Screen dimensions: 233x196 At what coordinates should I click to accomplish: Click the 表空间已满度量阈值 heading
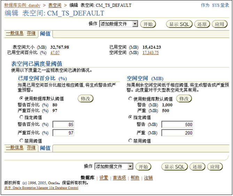tap(37, 64)
